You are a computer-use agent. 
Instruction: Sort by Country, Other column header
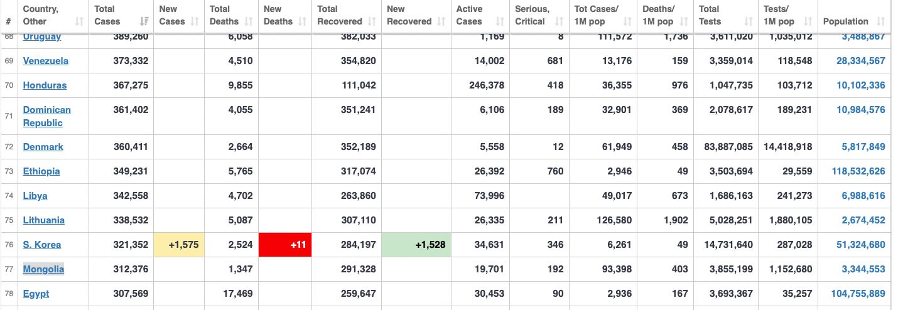(79, 22)
